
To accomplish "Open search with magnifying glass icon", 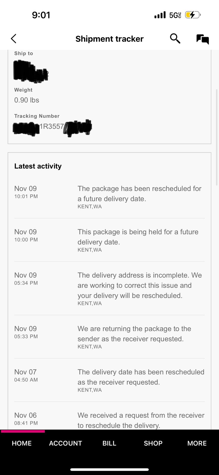I will [175, 38].
